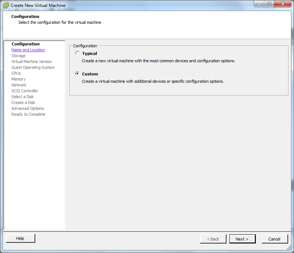Click the vSphere icon in the title bar
Viewport: 294px width, 253px height.
6,5
